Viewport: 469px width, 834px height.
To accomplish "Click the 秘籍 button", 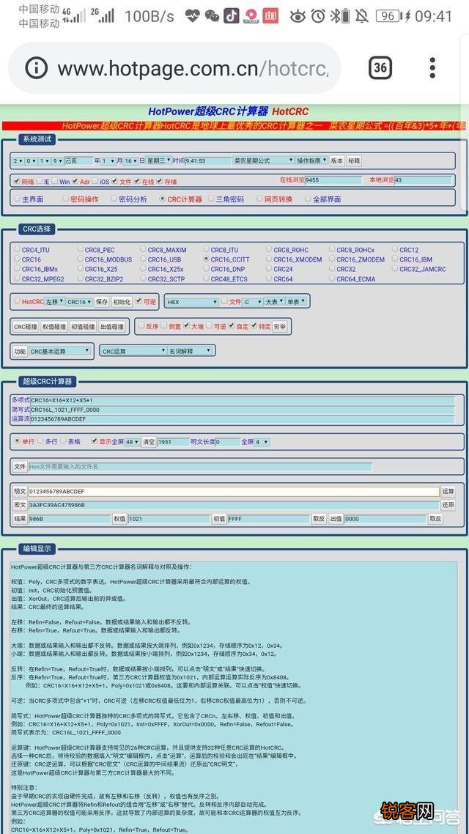I will point(354,160).
